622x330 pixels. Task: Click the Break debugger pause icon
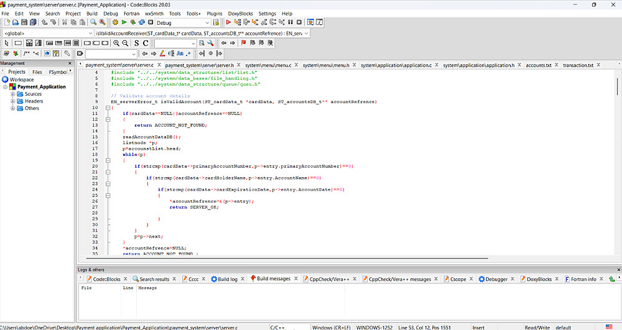coord(290,22)
